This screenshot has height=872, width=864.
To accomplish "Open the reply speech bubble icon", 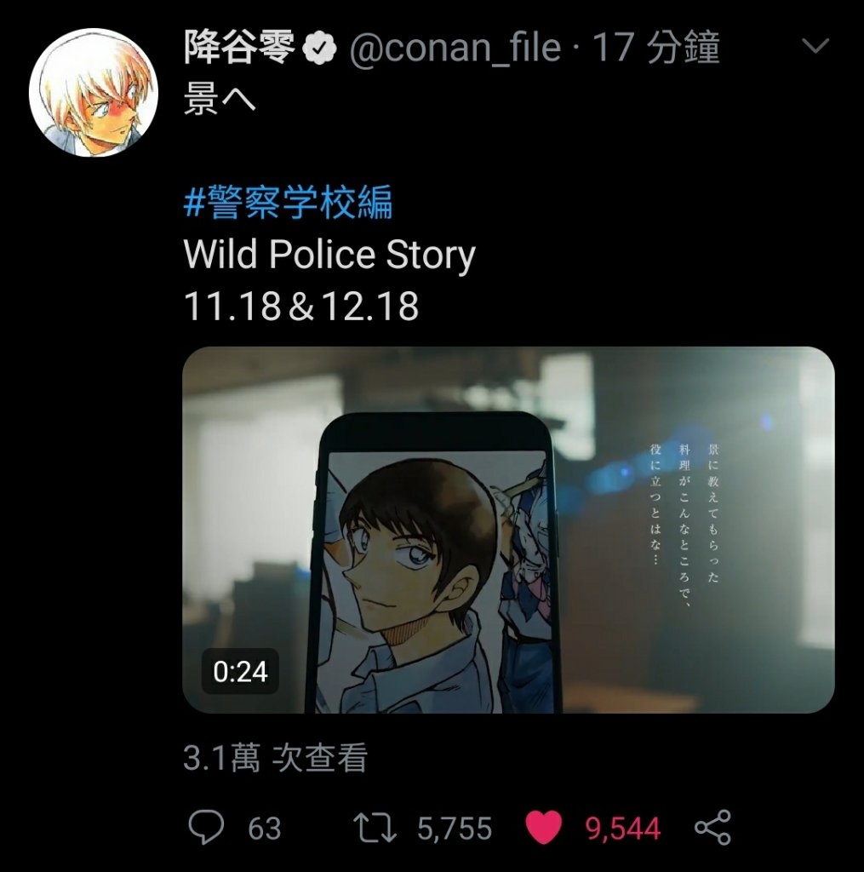I will point(206,827).
